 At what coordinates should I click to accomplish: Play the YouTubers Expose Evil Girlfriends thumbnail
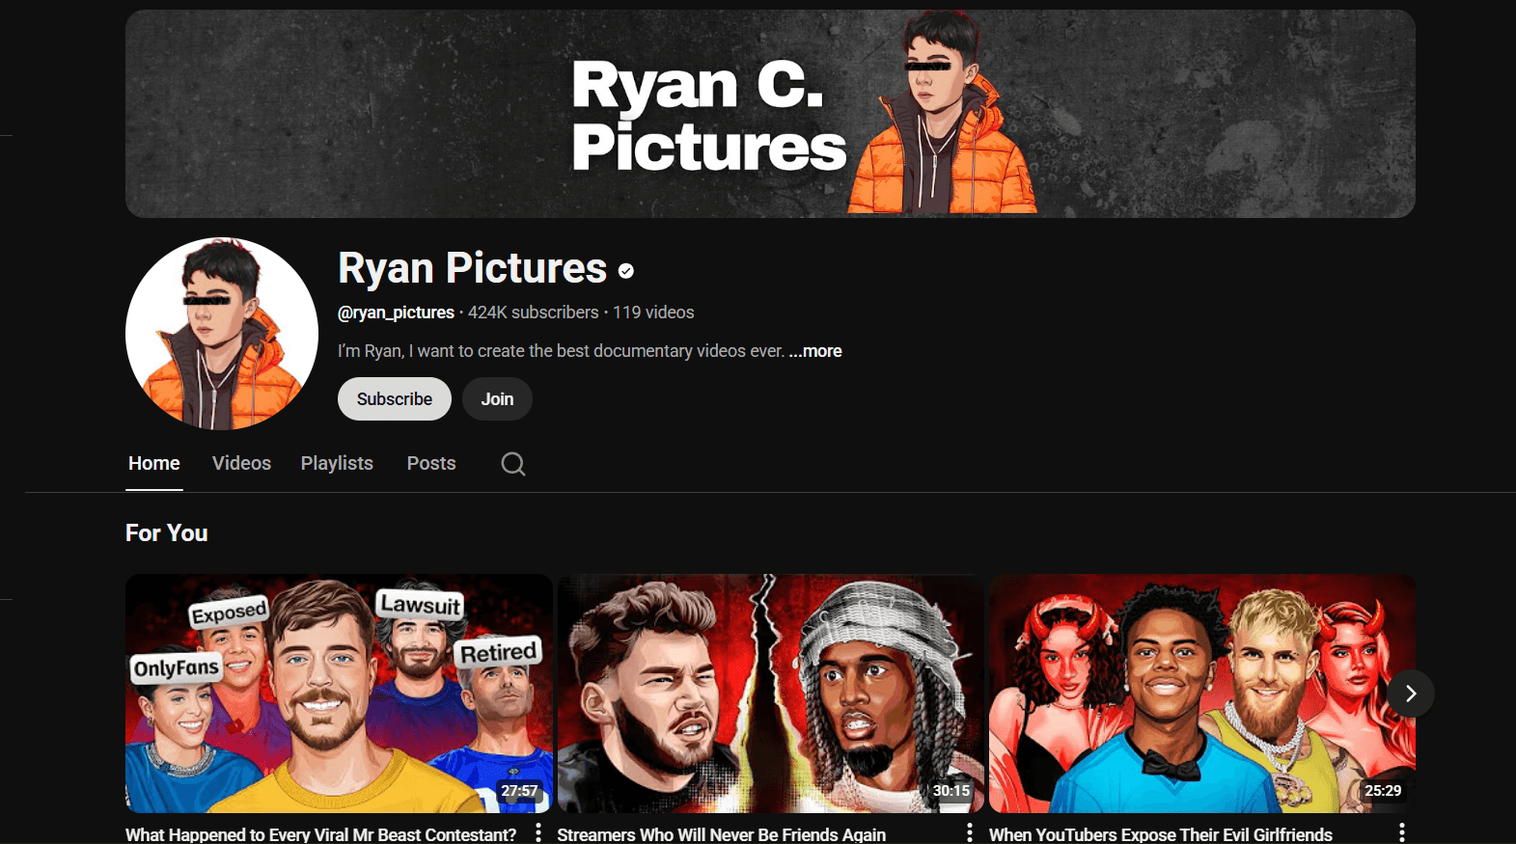1202,694
